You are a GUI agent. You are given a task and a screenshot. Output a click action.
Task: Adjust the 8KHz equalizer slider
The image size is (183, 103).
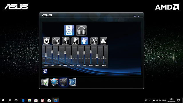97,56
